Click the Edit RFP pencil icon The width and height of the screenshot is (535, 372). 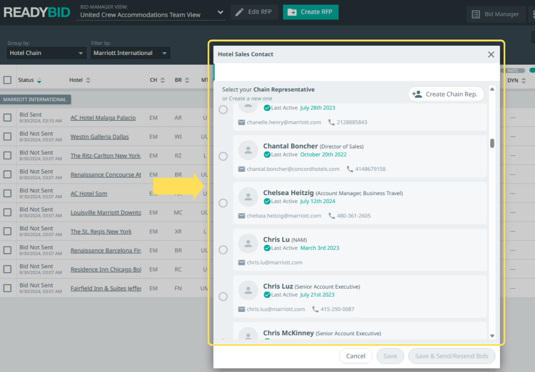click(239, 12)
